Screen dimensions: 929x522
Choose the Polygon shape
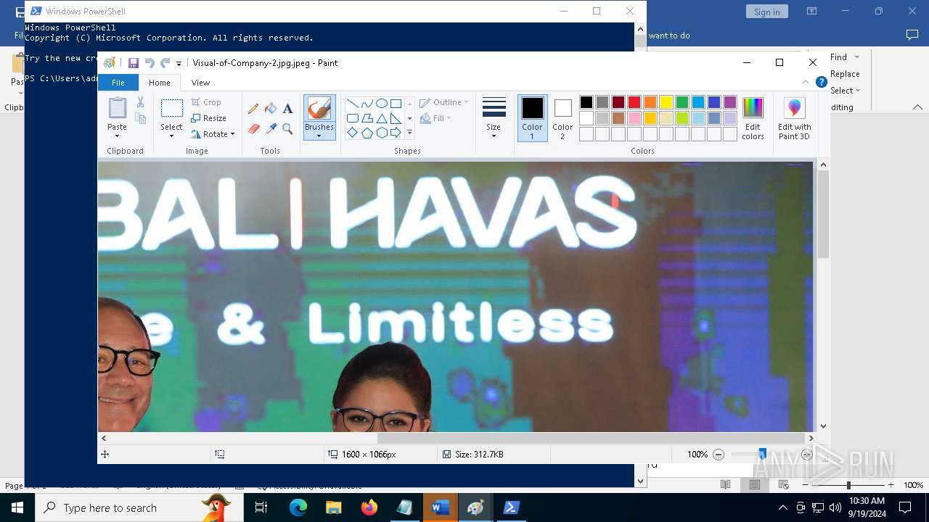pos(367,118)
